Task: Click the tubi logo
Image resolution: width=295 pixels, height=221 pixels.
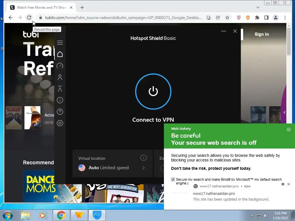Action: pos(31,34)
